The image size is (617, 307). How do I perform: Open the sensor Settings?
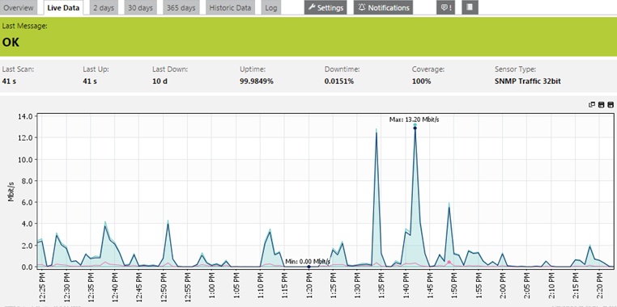pos(326,7)
